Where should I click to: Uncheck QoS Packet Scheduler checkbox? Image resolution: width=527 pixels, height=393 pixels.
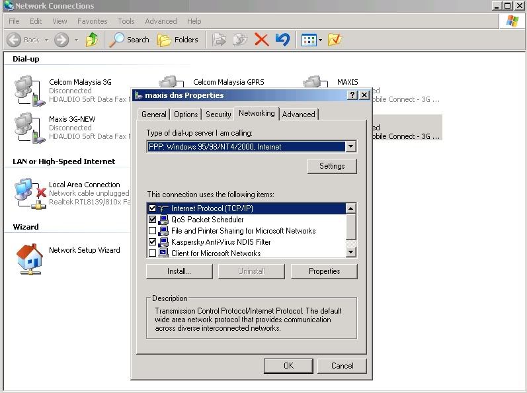coord(152,220)
